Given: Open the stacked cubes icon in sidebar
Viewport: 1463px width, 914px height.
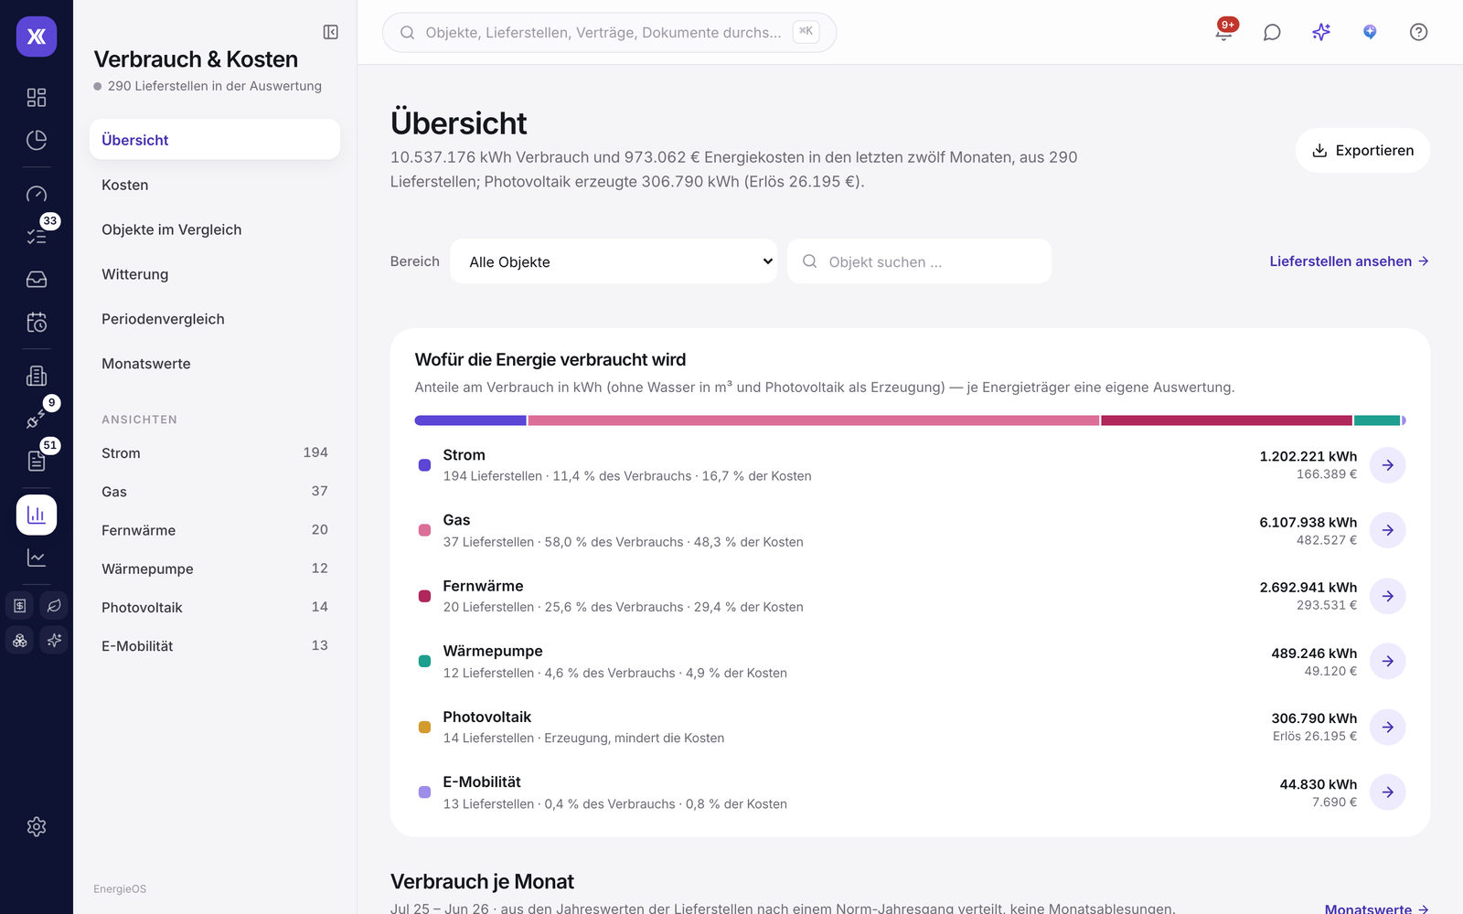Looking at the screenshot, I should click(x=20, y=640).
